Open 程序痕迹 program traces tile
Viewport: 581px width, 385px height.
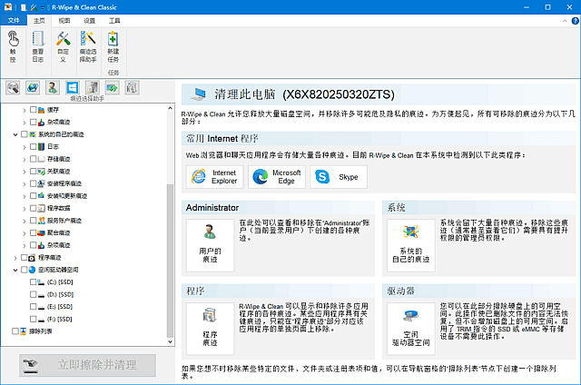click(x=210, y=329)
